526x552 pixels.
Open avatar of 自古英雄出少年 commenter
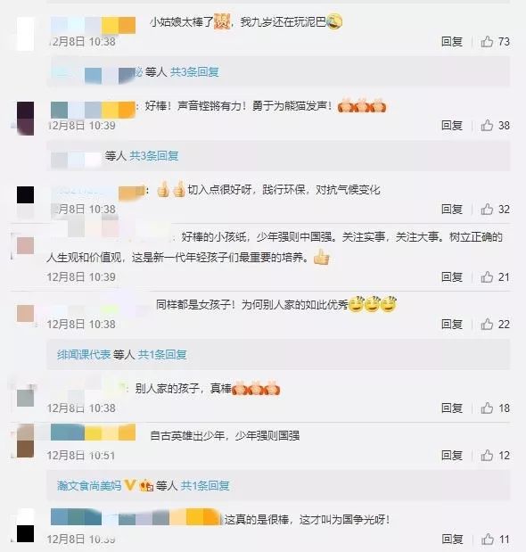tap(25, 441)
